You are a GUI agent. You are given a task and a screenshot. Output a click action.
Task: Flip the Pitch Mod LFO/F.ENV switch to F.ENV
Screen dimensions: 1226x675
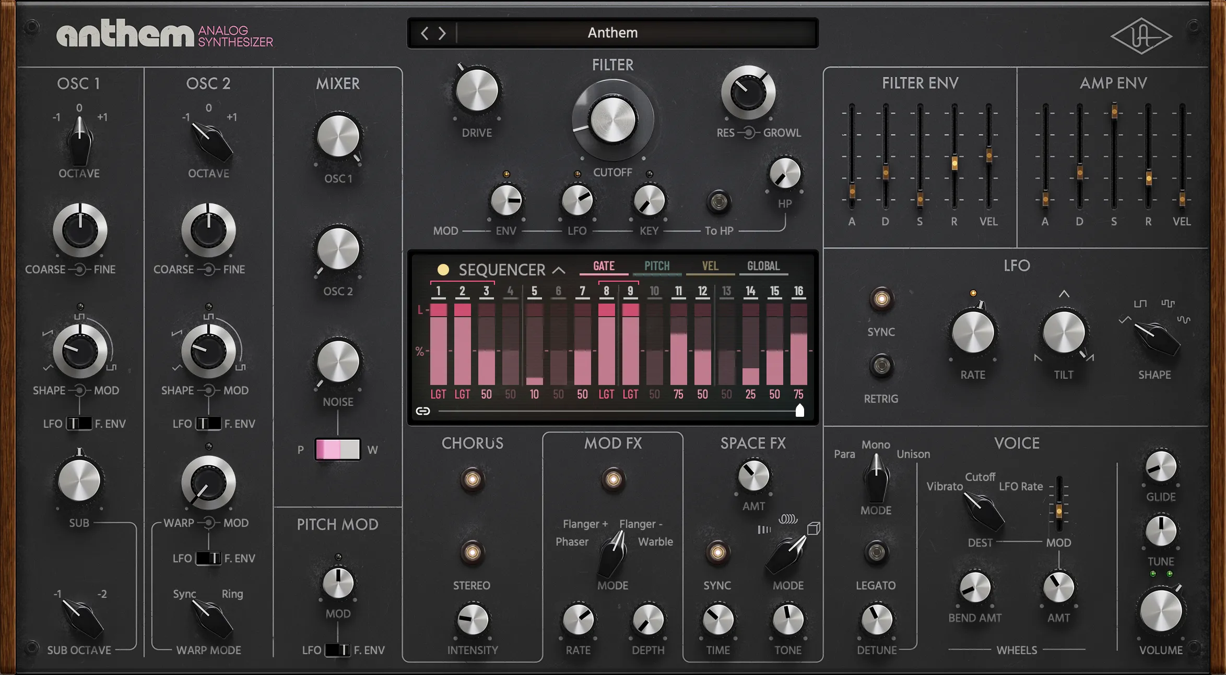point(347,650)
